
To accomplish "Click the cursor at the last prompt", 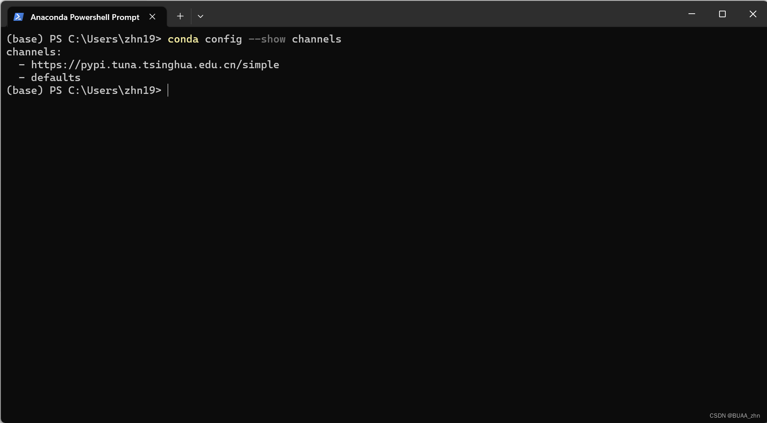I will (x=168, y=90).
